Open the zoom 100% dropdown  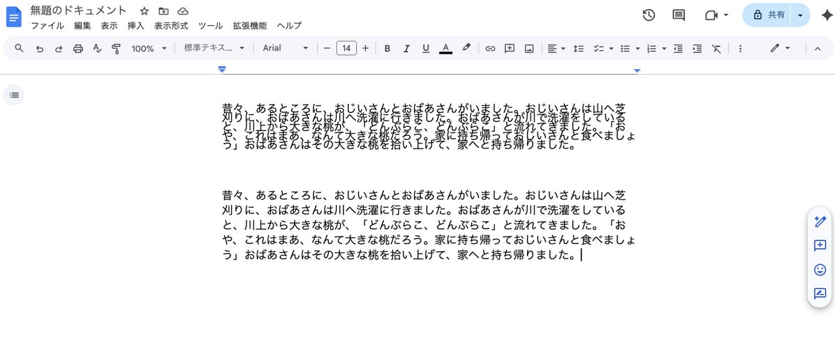click(x=149, y=49)
